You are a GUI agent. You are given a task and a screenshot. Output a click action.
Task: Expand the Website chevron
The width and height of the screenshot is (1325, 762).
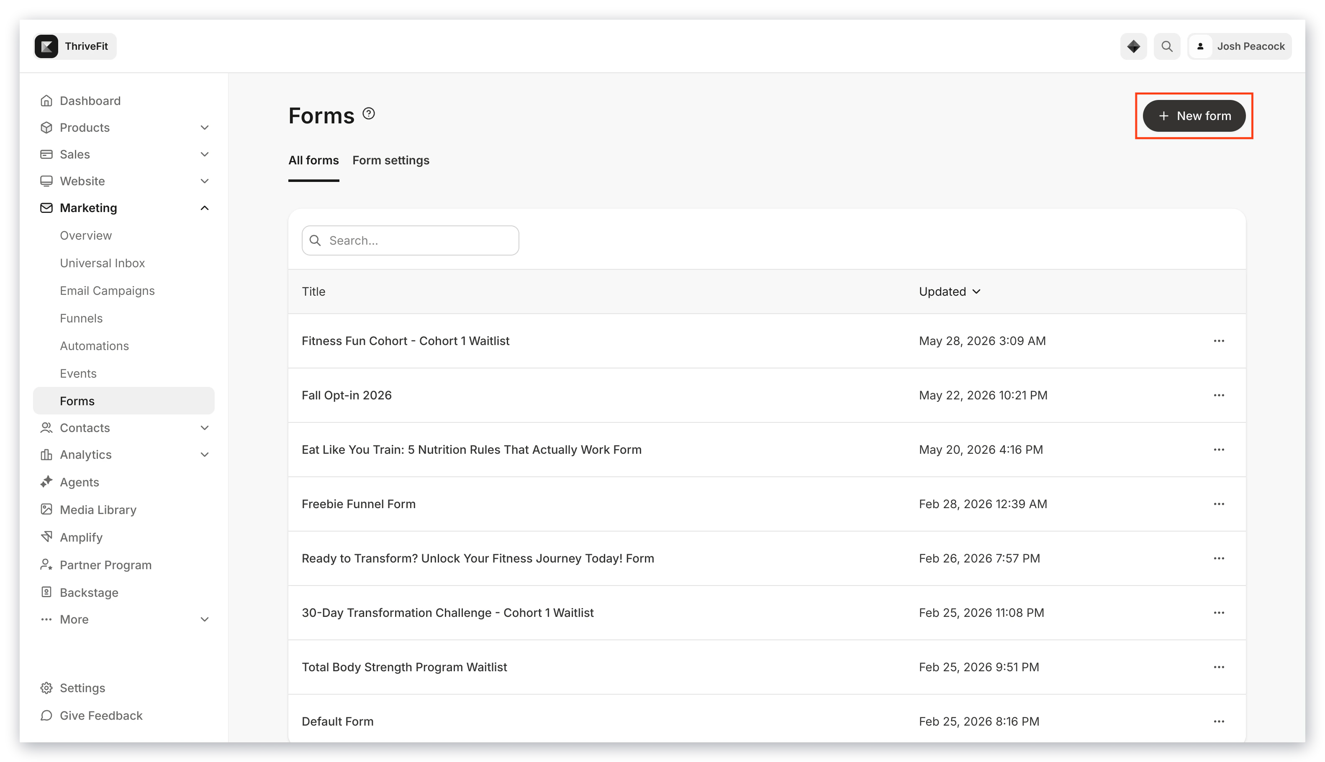[204, 181]
